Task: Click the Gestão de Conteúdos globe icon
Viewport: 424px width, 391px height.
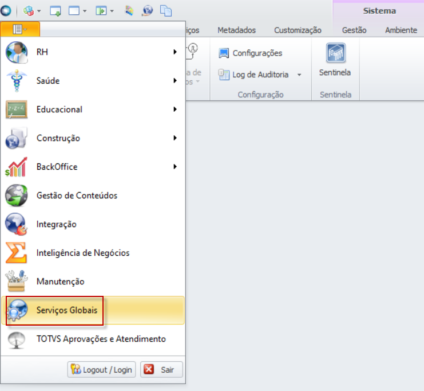Action: coord(17,196)
